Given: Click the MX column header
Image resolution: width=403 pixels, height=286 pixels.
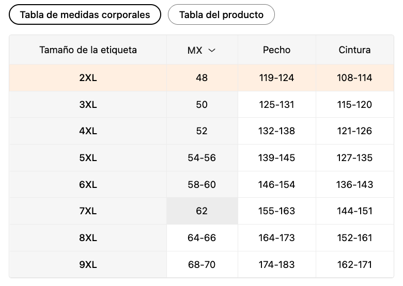Looking at the screenshot, I should [195, 51].
